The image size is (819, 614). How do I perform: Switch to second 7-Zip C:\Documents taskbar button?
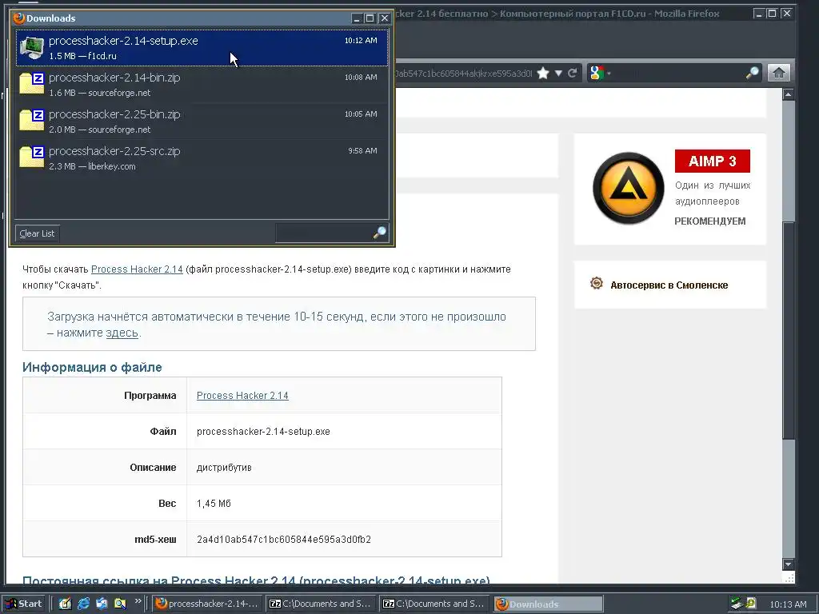433,604
